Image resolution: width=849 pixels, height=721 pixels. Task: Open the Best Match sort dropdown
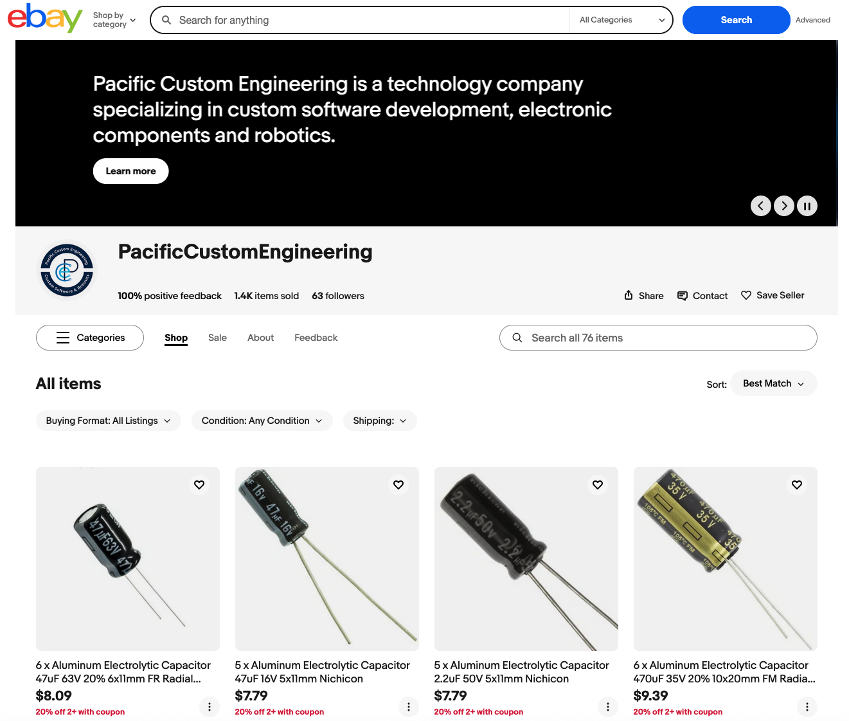[773, 383]
